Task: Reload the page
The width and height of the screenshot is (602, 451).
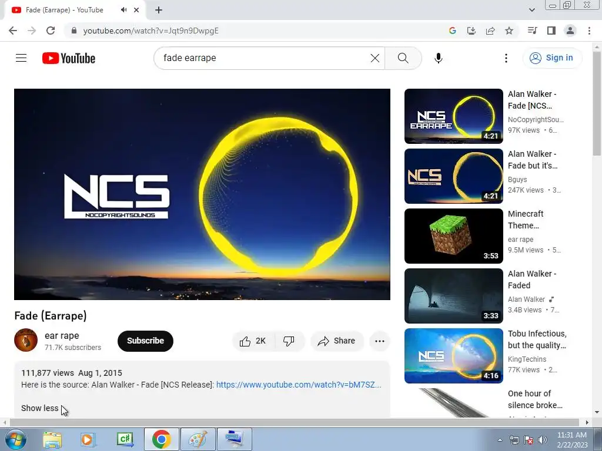Action: (x=51, y=31)
